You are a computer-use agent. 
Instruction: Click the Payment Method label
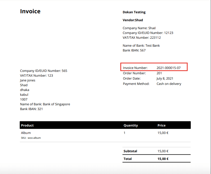[136, 84]
